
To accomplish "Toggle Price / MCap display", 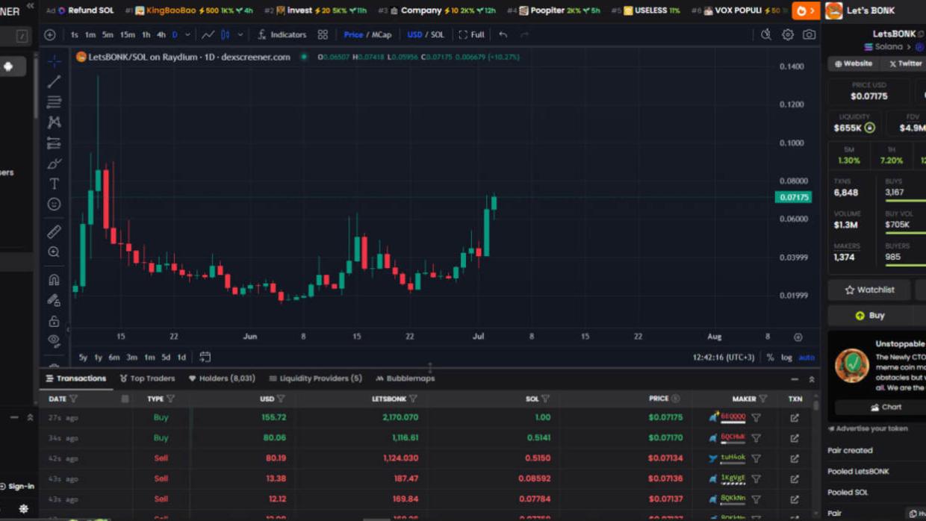I will [367, 35].
